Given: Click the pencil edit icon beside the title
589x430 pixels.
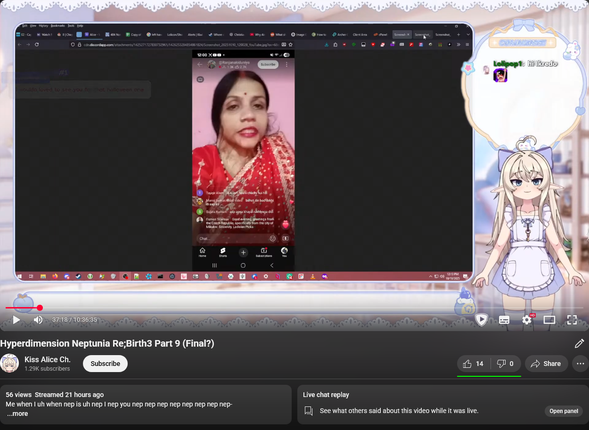Looking at the screenshot, I should click(579, 344).
